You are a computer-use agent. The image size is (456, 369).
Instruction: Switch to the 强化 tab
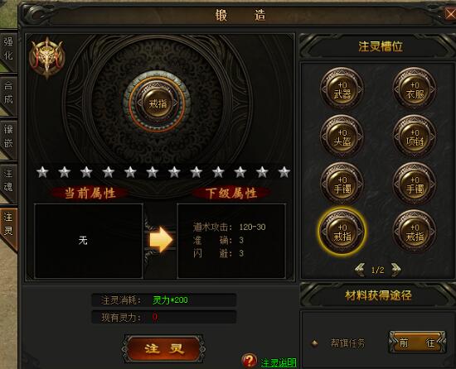click(8, 49)
